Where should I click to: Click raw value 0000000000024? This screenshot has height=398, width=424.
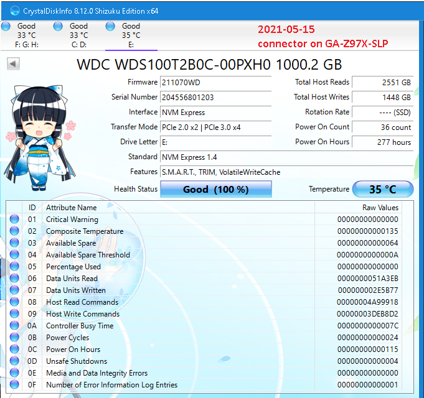pyautogui.click(x=368, y=338)
